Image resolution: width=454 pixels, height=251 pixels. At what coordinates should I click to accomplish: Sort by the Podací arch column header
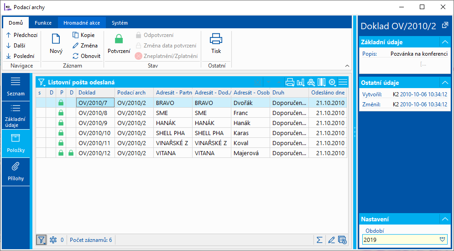tap(134, 93)
